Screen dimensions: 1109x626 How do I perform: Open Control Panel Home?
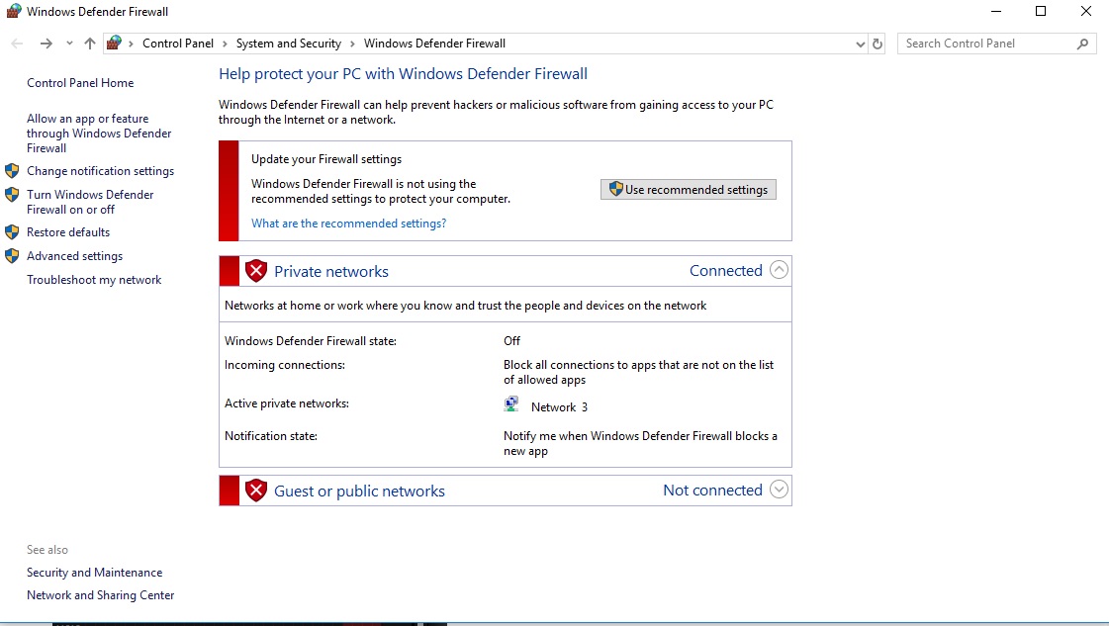click(x=80, y=83)
